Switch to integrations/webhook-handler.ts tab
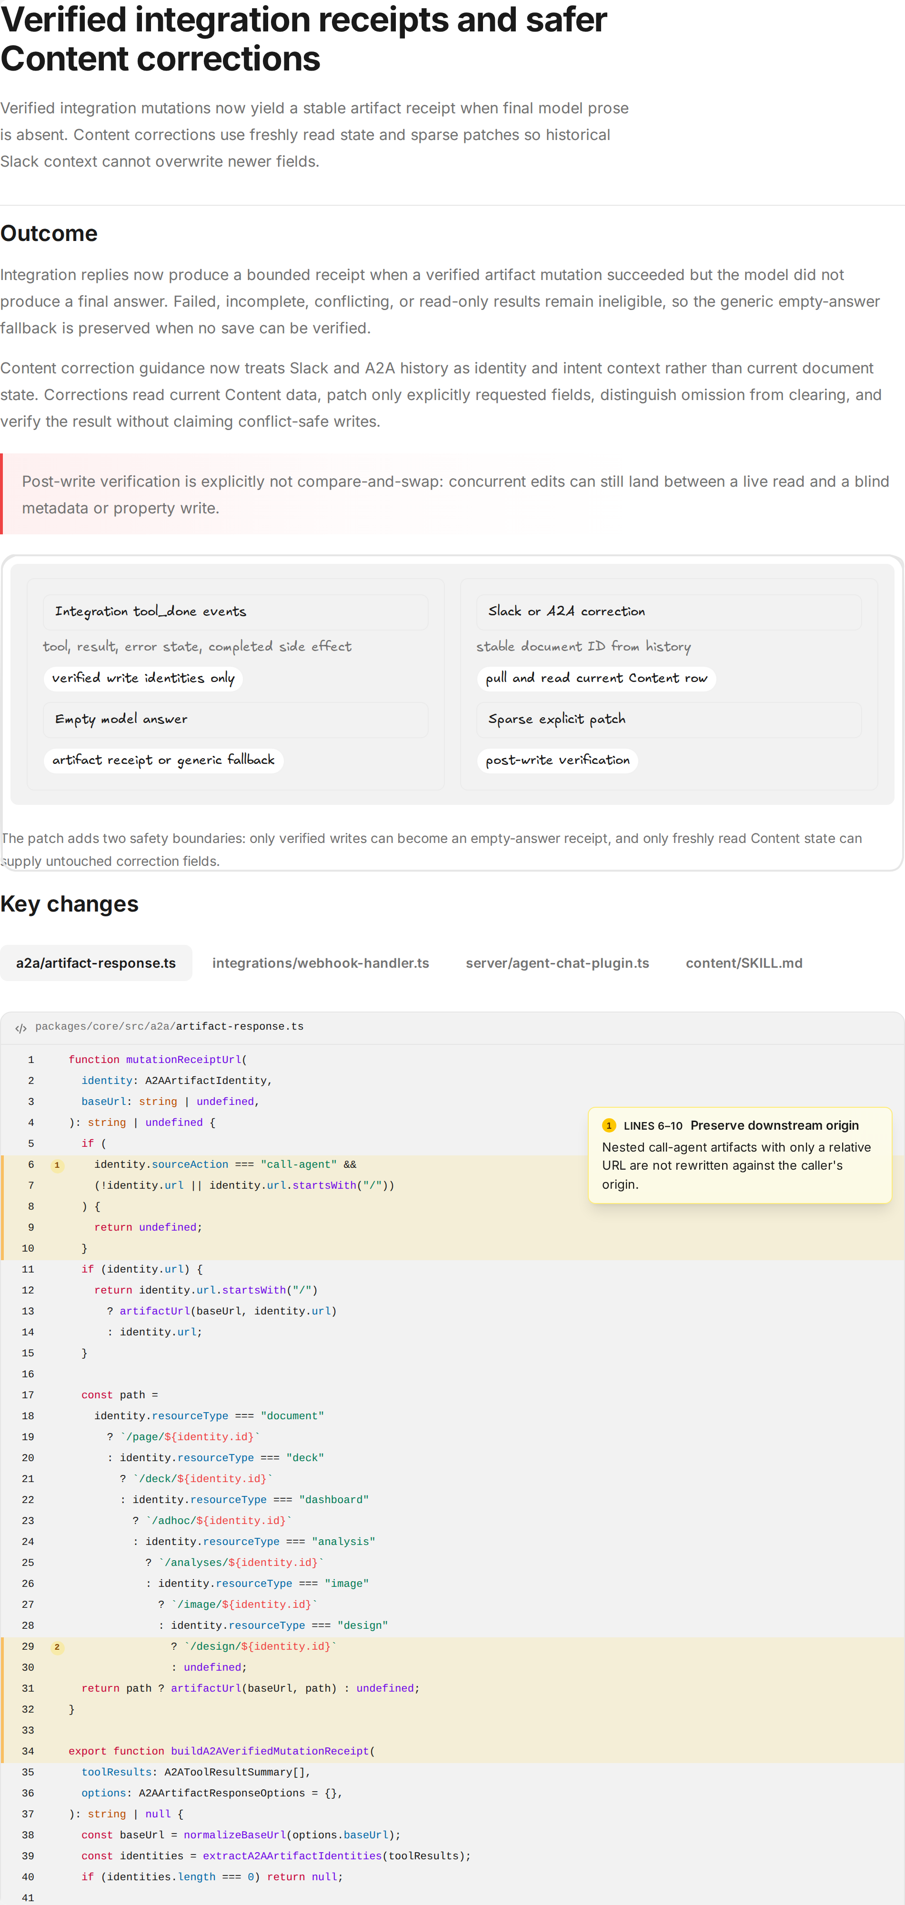 [320, 963]
